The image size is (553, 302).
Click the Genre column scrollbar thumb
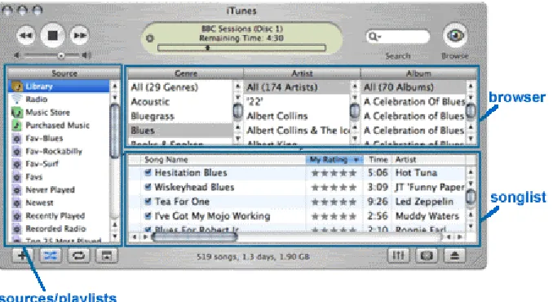(237, 111)
